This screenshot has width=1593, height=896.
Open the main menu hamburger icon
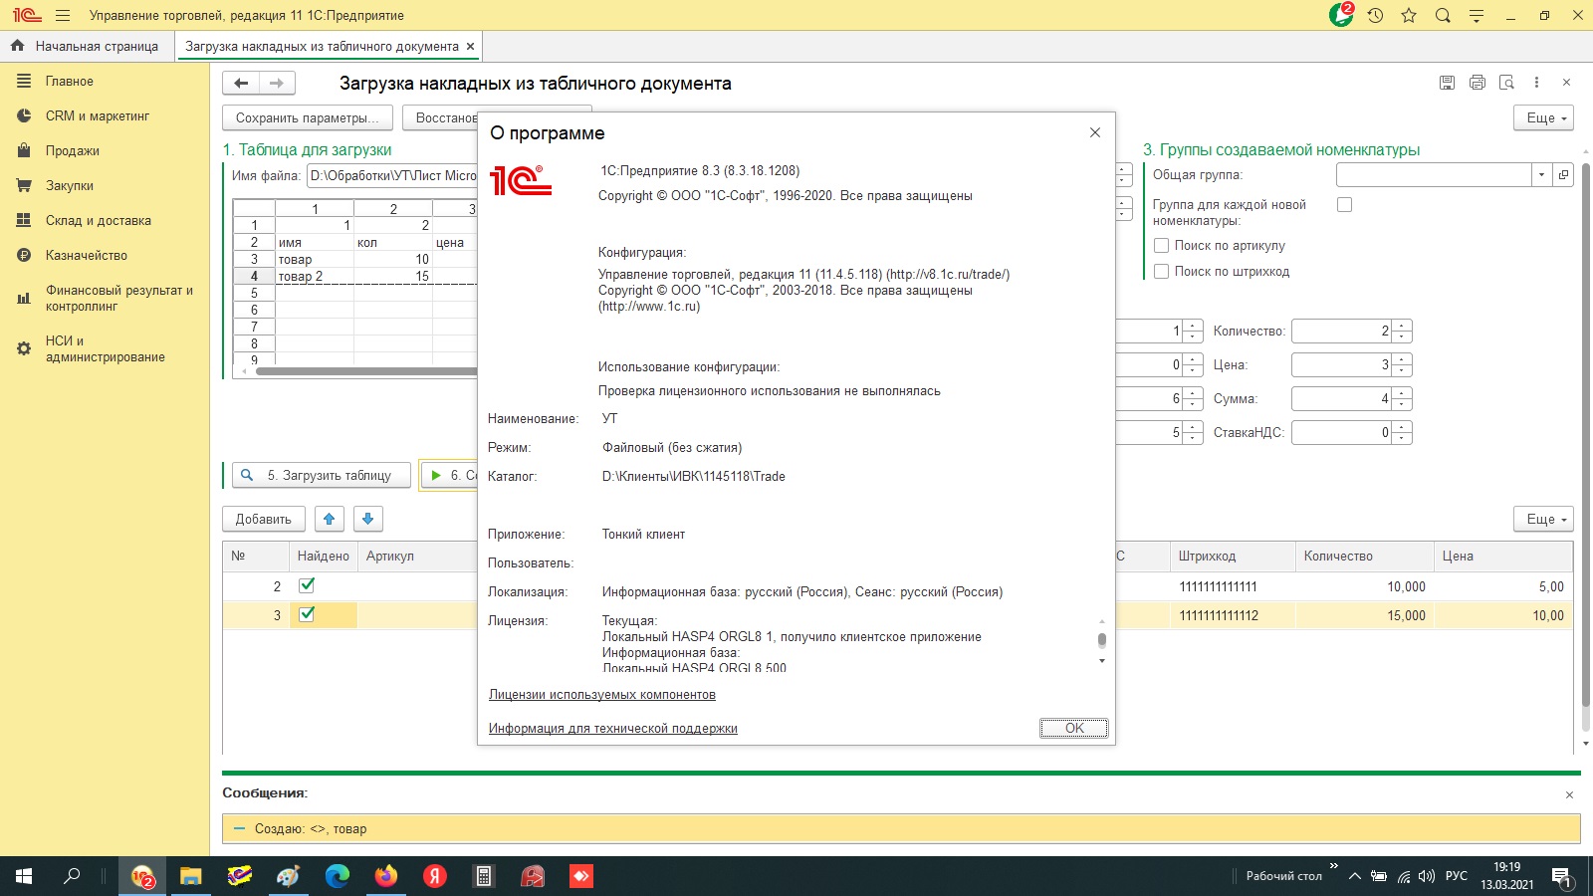click(x=63, y=15)
